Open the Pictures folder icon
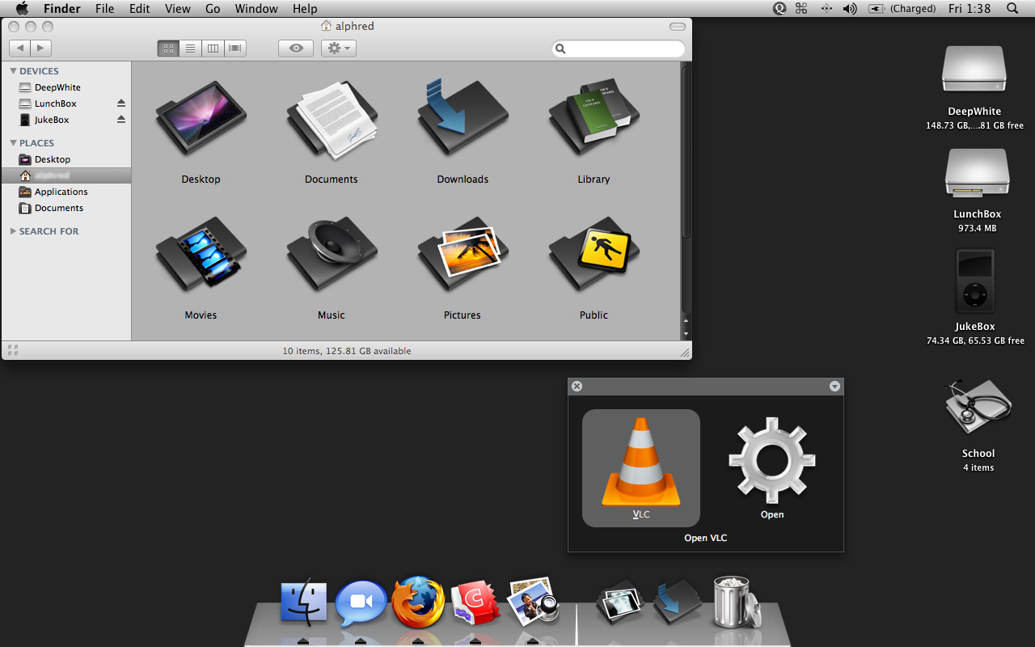1035x647 pixels. 463,255
